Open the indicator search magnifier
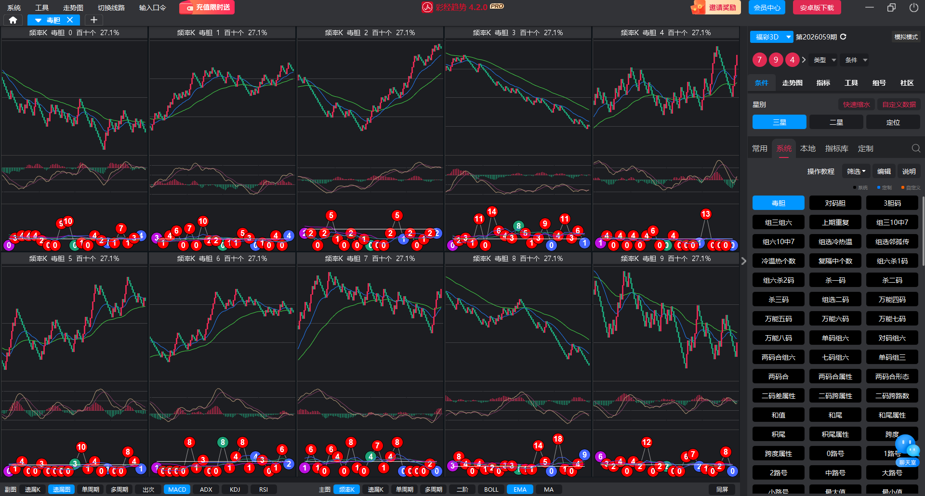Screen dimensions: 925x496 pos(915,148)
